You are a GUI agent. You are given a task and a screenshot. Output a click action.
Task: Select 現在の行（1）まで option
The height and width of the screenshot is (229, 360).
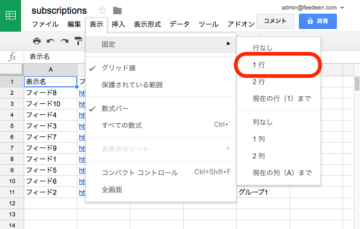click(x=279, y=98)
